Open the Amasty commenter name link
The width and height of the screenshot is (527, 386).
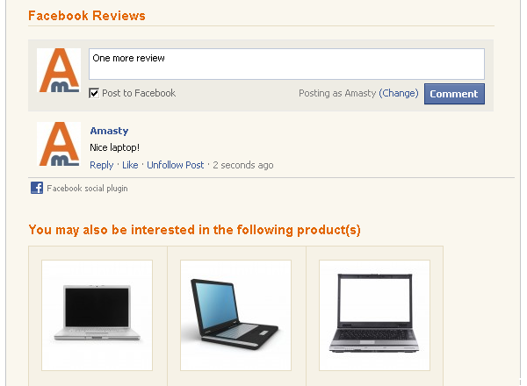[109, 131]
